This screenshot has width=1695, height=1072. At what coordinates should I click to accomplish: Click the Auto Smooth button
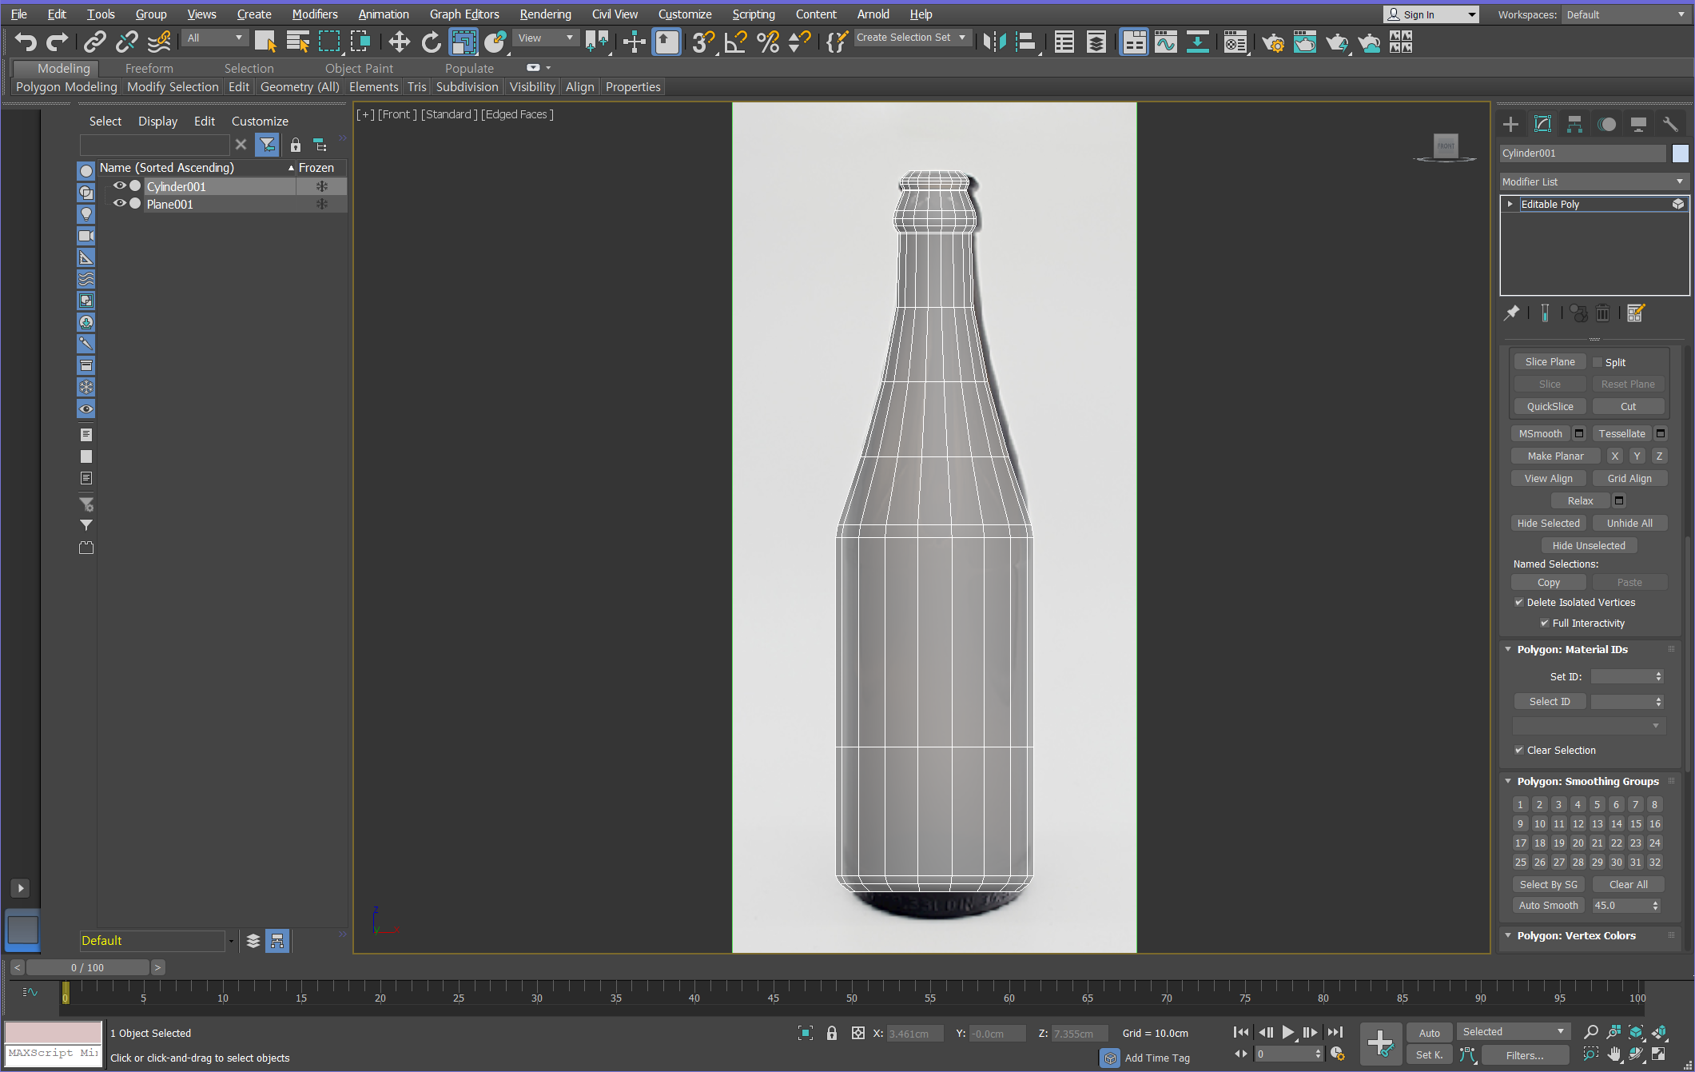coord(1548,905)
